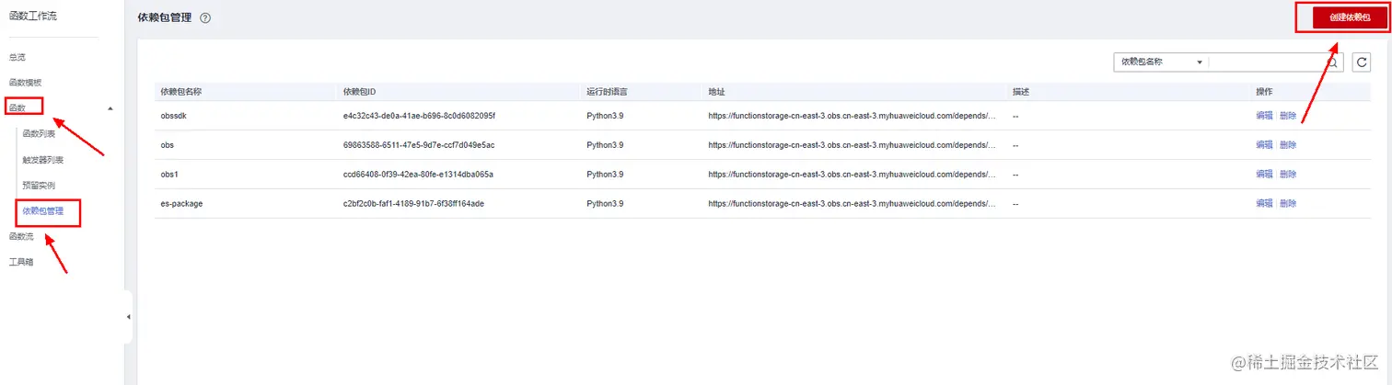The height and width of the screenshot is (385, 1392).
Task: Edit the obssdk dependency package
Action: pos(1264,116)
